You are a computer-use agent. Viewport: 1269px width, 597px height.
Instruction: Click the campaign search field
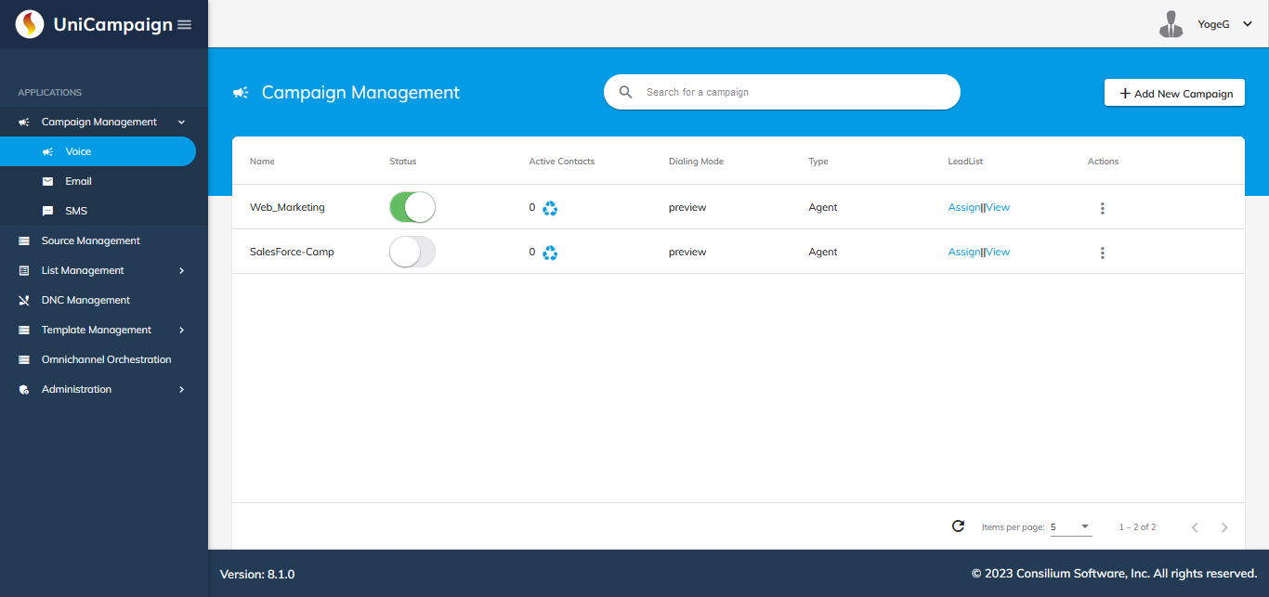point(790,92)
